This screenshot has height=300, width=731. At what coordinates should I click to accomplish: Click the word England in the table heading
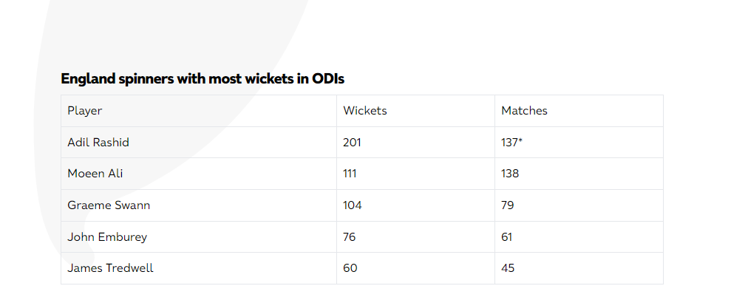(x=85, y=78)
